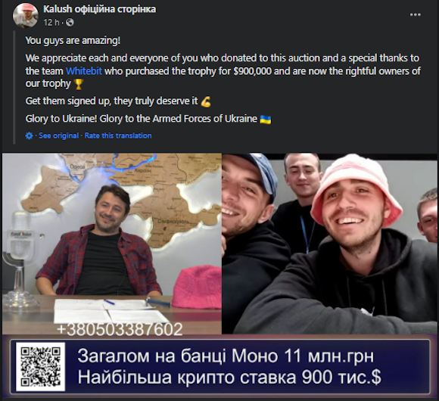This screenshot has width=439, height=401.
Task: Click the glass Eurovision trophy on desk
Action: point(19,257)
